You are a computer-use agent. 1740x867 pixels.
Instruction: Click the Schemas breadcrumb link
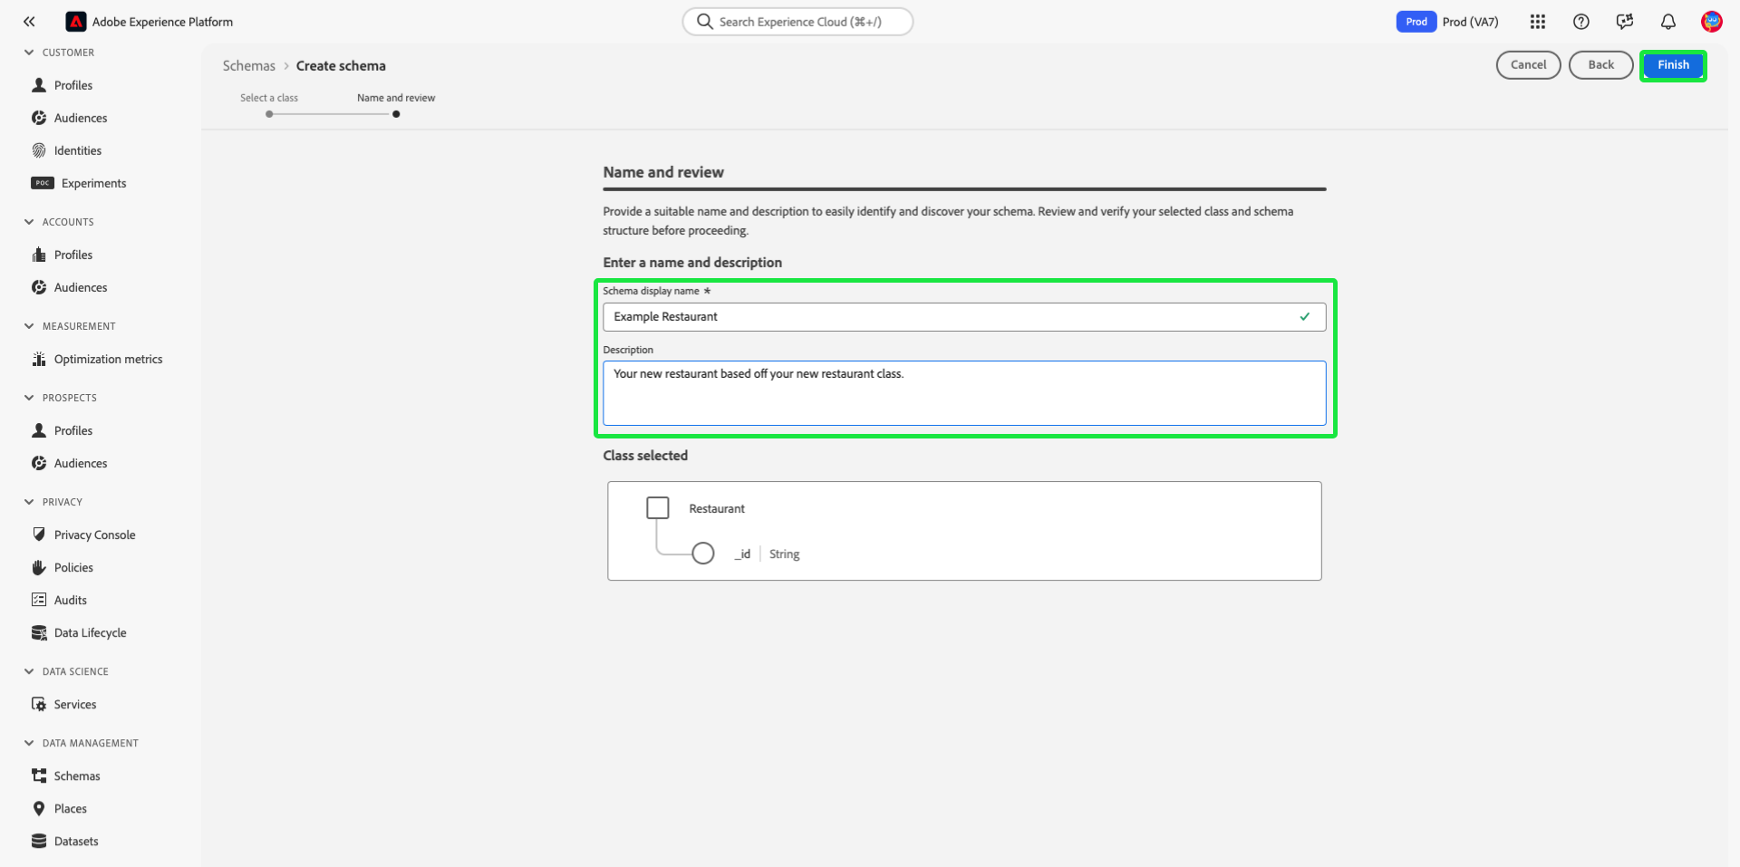(x=249, y=66)
